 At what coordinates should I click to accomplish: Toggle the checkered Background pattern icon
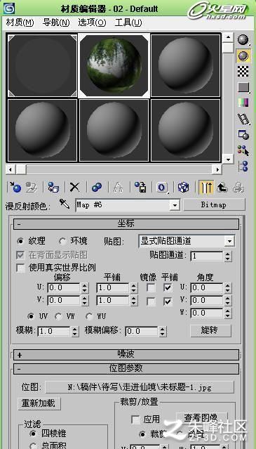pos(243,71)
